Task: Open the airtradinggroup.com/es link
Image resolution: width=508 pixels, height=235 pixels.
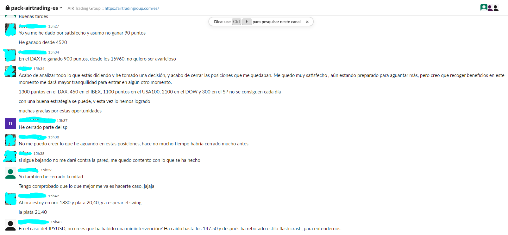Action: 132,9
